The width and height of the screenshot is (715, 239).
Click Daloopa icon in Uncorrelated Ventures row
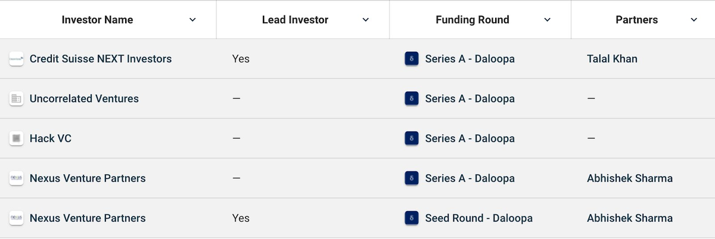click(411, 99)
